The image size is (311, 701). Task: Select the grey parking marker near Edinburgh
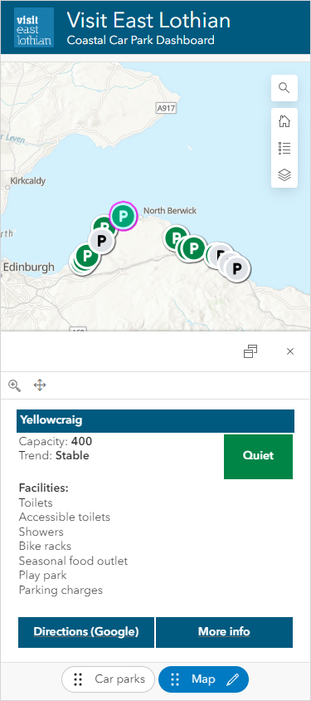tap(101, 241)
